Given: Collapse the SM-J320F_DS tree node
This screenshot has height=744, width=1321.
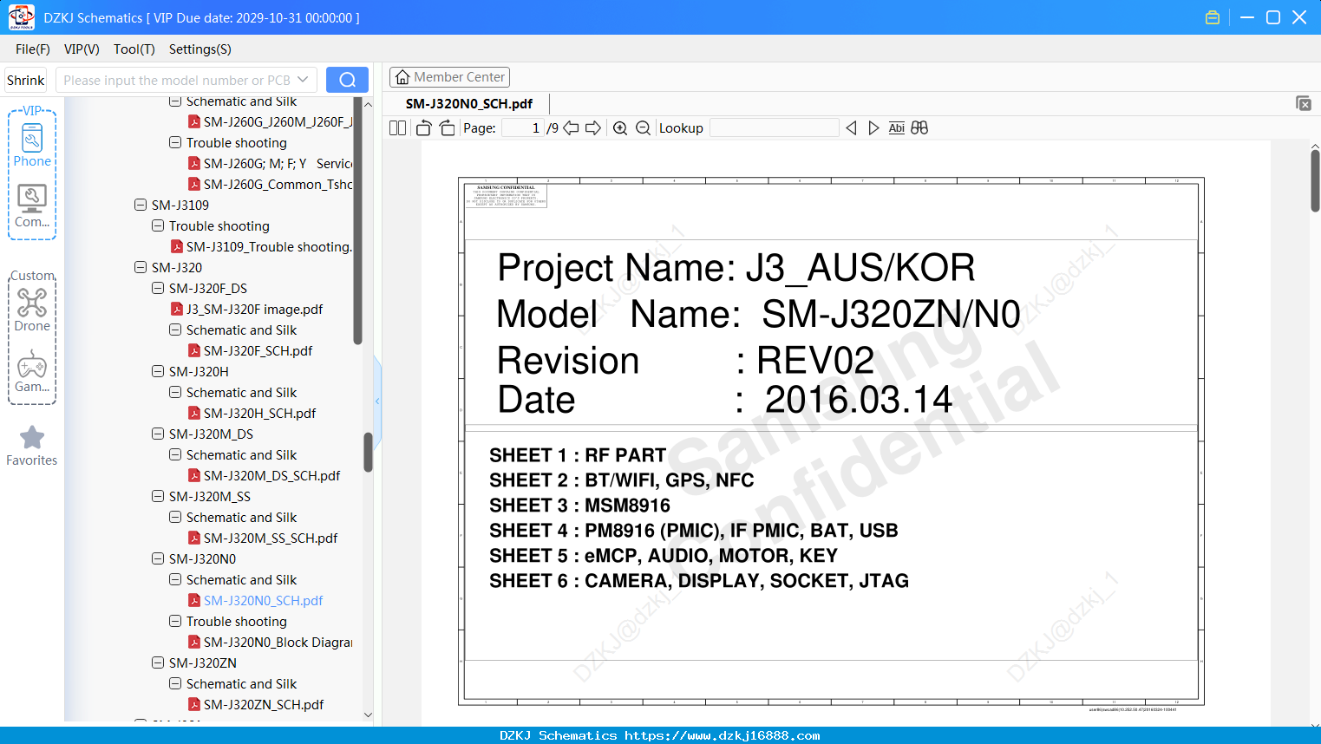Looking at the screenshot, I should (158, 289).
